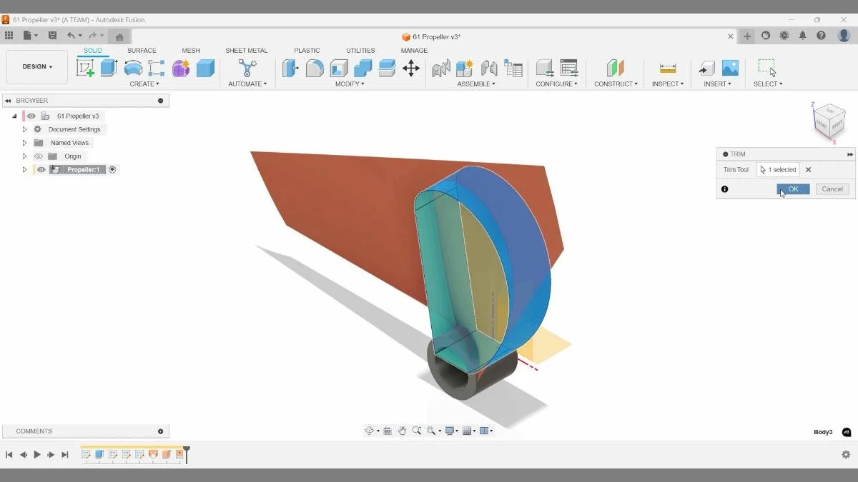858x482 pixels.
Task: Open the Press Pull tool in Modify
Action: tap(290, 68)
